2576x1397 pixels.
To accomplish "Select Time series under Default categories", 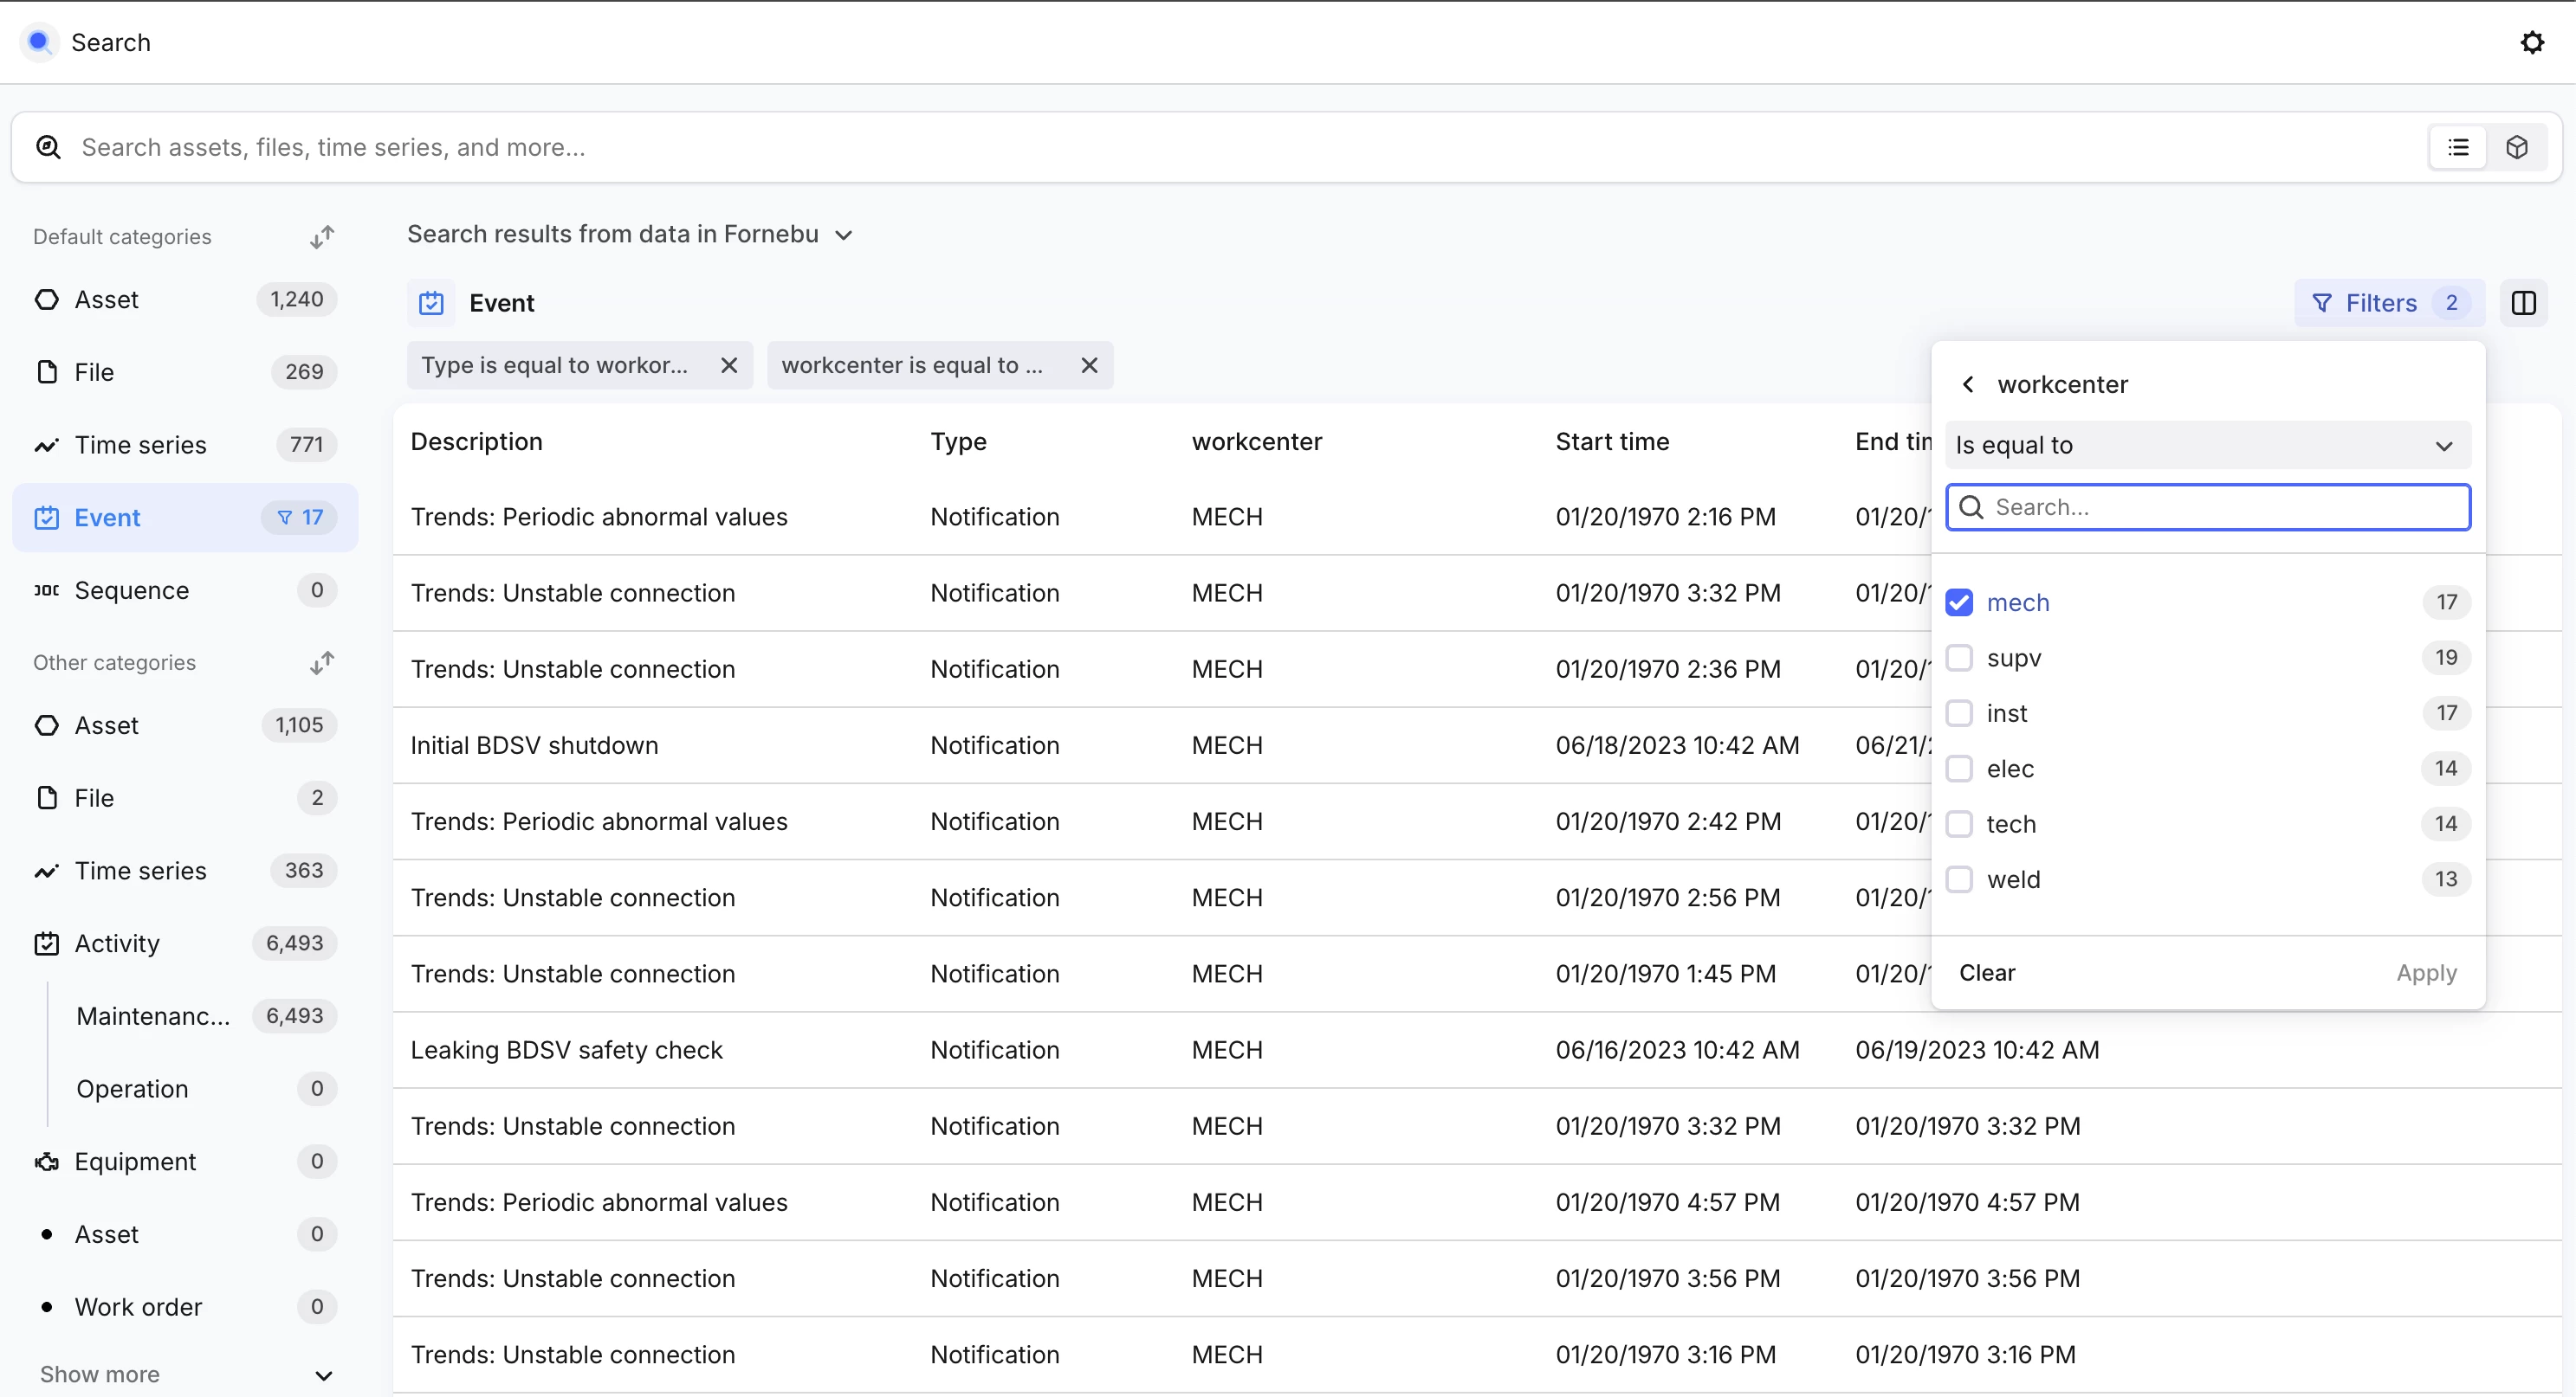I will [140, 446].
